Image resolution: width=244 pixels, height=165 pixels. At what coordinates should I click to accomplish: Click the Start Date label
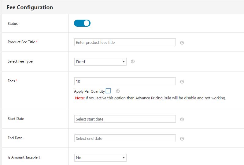point(16,119)
